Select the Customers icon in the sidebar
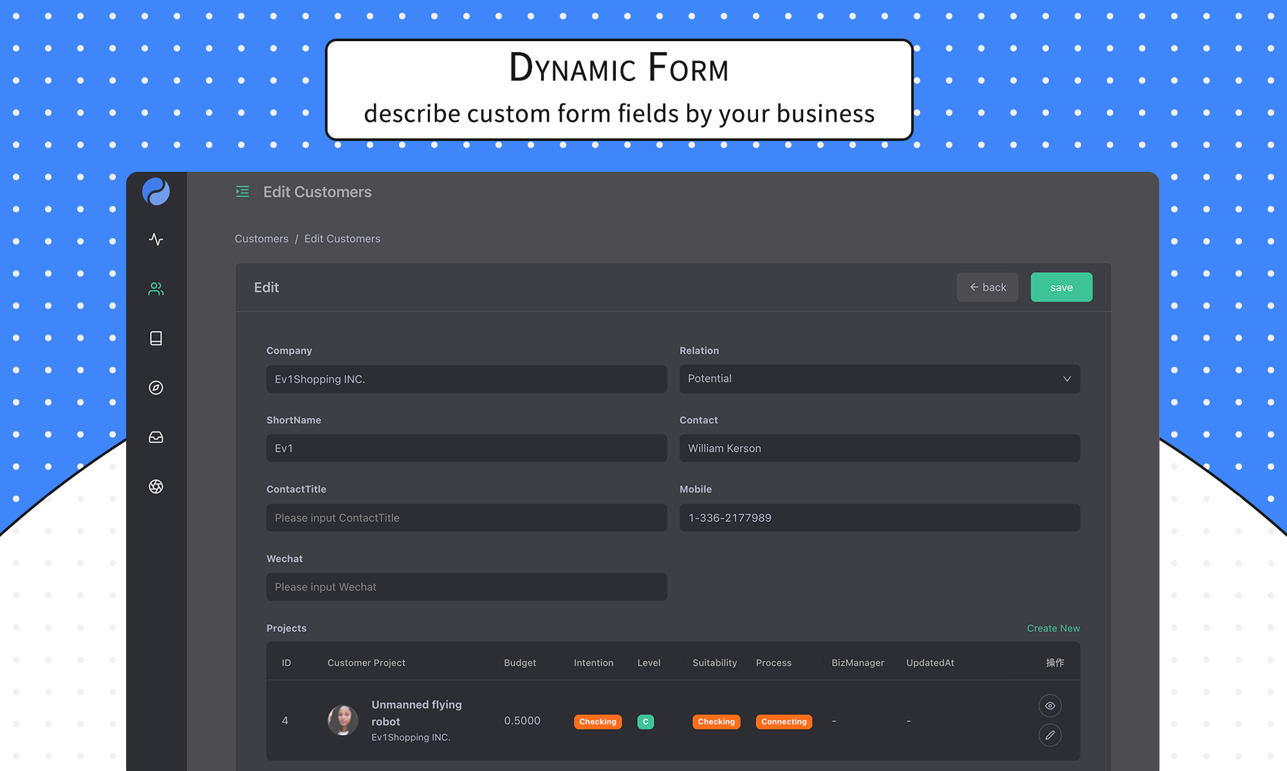The height and width of the screenshot is (771, 1287). (156, 288)
